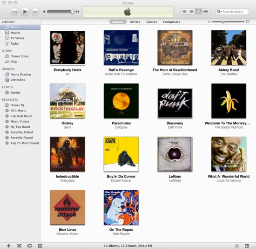Select the Abbey Road album cover
The image size is (256, 249).
point(229,48)
